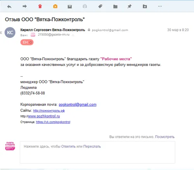Pin the message with pin icon
Image resolution: width=194 pixels, height=170 pixels.
click(x=130, y=6)
